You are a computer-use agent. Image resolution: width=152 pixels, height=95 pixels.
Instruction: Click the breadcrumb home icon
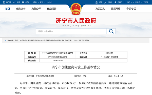point(6,40)
